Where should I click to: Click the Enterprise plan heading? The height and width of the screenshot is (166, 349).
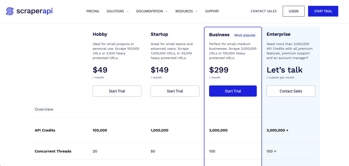(x=278, y=34)
